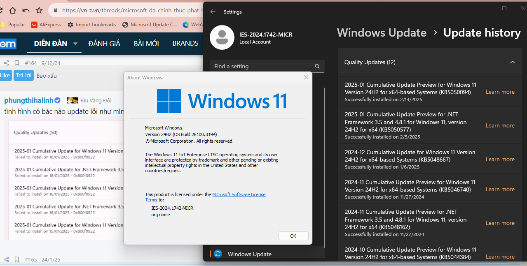Click Learn more for KB5048162
Screen dimensions: 527x266
point(500,223)
